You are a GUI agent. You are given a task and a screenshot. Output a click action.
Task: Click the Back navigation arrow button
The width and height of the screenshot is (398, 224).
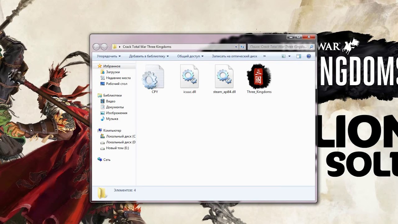coord(96,47)
